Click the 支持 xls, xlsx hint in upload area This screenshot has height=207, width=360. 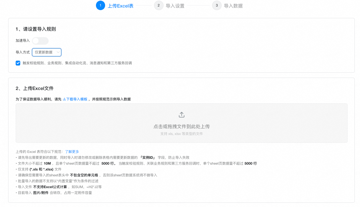(181, 134)
